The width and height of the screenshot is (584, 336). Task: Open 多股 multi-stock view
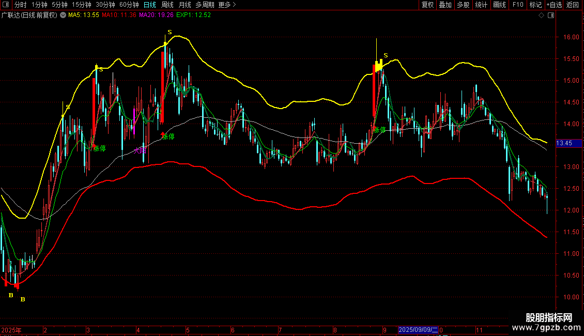point(463,5)
